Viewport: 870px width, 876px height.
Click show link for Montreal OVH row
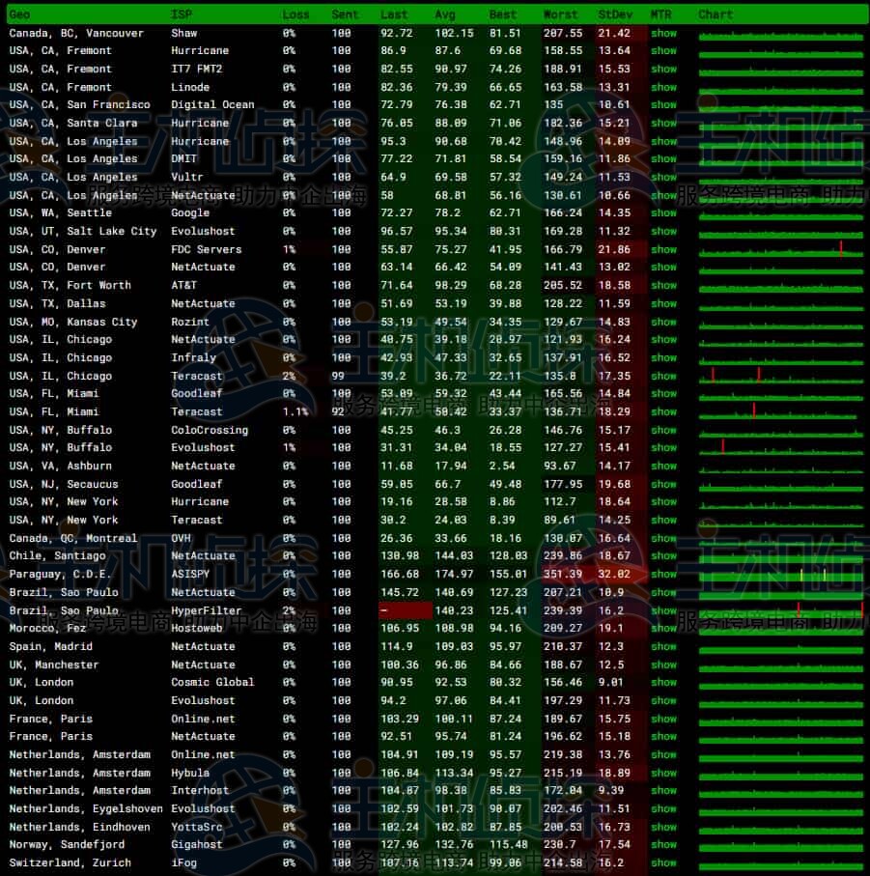(x=663, y=539)
